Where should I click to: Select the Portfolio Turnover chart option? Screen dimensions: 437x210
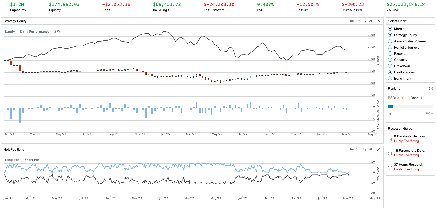click(x=390, y=47)
